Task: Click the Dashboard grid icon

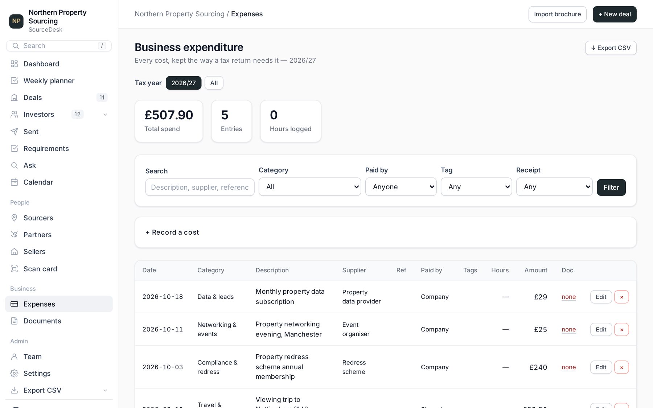Action: coord(14,64)
